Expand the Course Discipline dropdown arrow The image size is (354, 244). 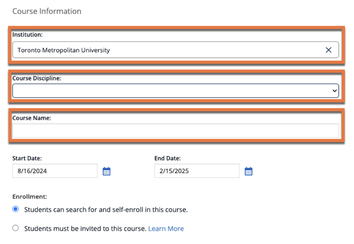tap(334, 91)
